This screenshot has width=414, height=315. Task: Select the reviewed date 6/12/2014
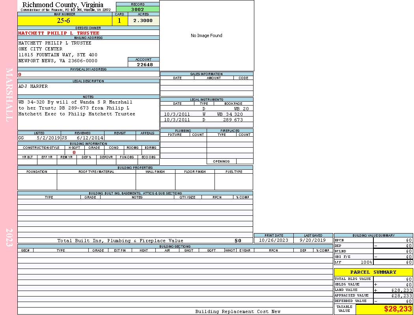coord(90,138)
